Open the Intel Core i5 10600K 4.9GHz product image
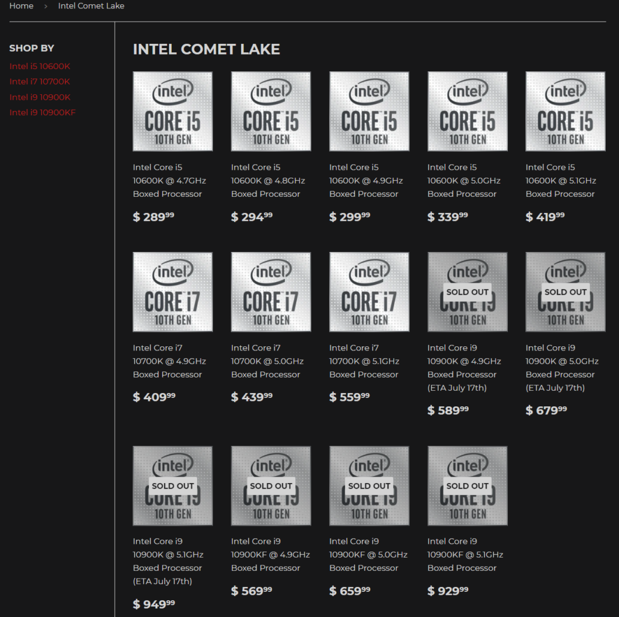This screenshot has height=617, width=619. (369, 111)
